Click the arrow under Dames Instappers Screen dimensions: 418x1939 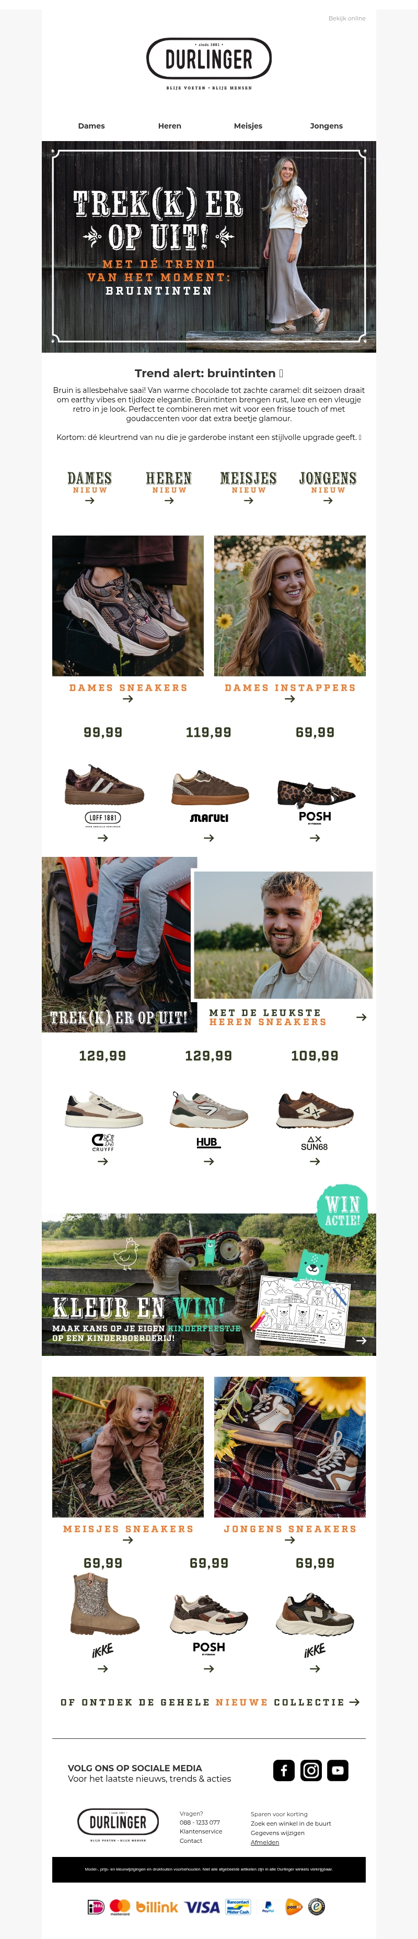tap(290, 699)
